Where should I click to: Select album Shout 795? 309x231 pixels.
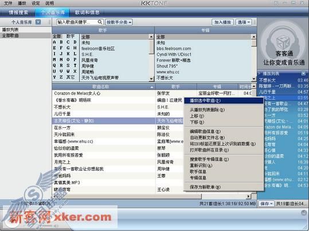204,66
